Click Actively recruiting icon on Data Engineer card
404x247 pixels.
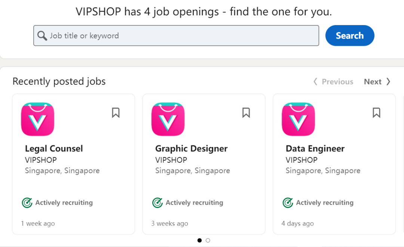288,203
